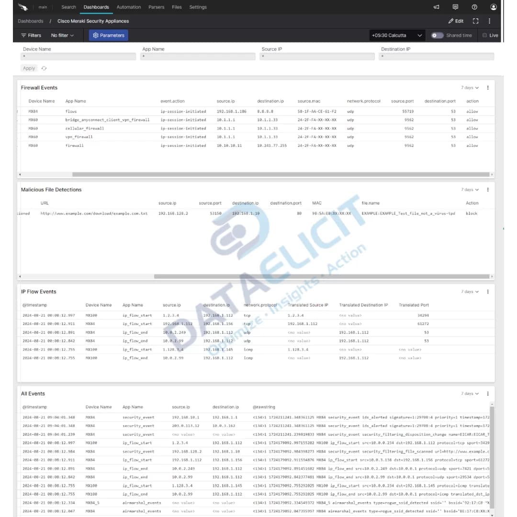Click inside the Source IP input field
The image size is (517, 517).
[x=317, y=56]
